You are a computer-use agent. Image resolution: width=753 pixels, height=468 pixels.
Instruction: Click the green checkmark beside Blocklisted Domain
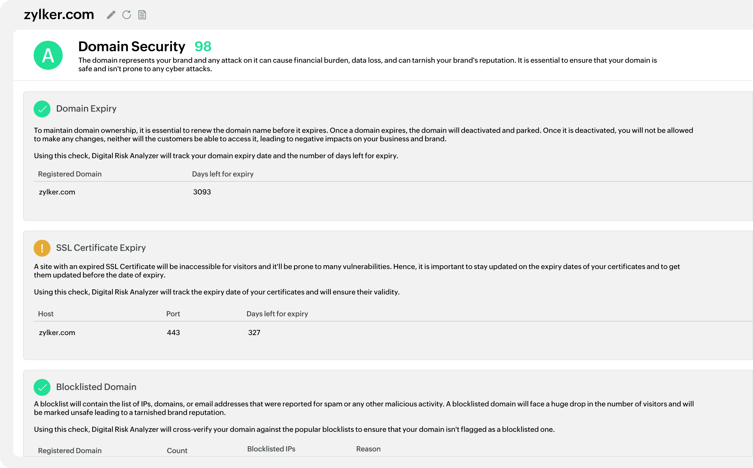click(42, 387)
